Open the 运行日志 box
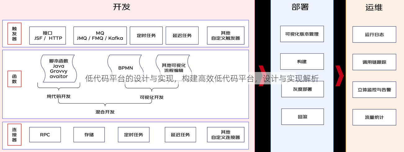Image resolution: width=404 pixels, height=152 pixels. point(374,34)
